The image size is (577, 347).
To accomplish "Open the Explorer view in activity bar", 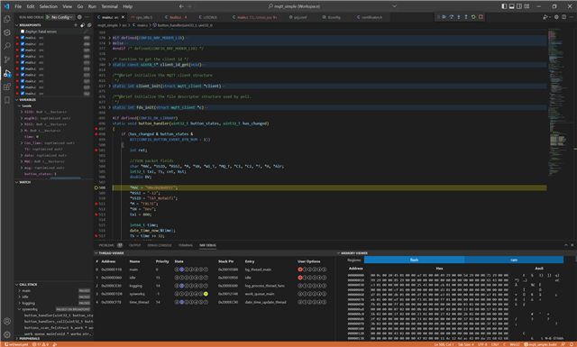I will tap(7, 19).
